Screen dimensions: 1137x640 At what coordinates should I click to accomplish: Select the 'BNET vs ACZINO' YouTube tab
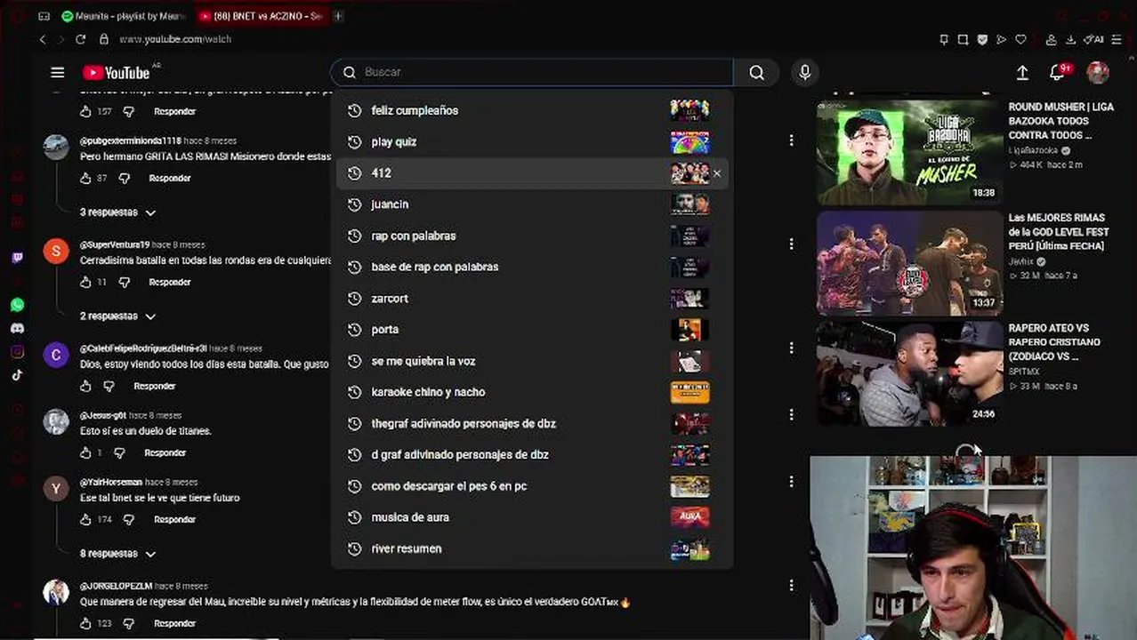260,16
